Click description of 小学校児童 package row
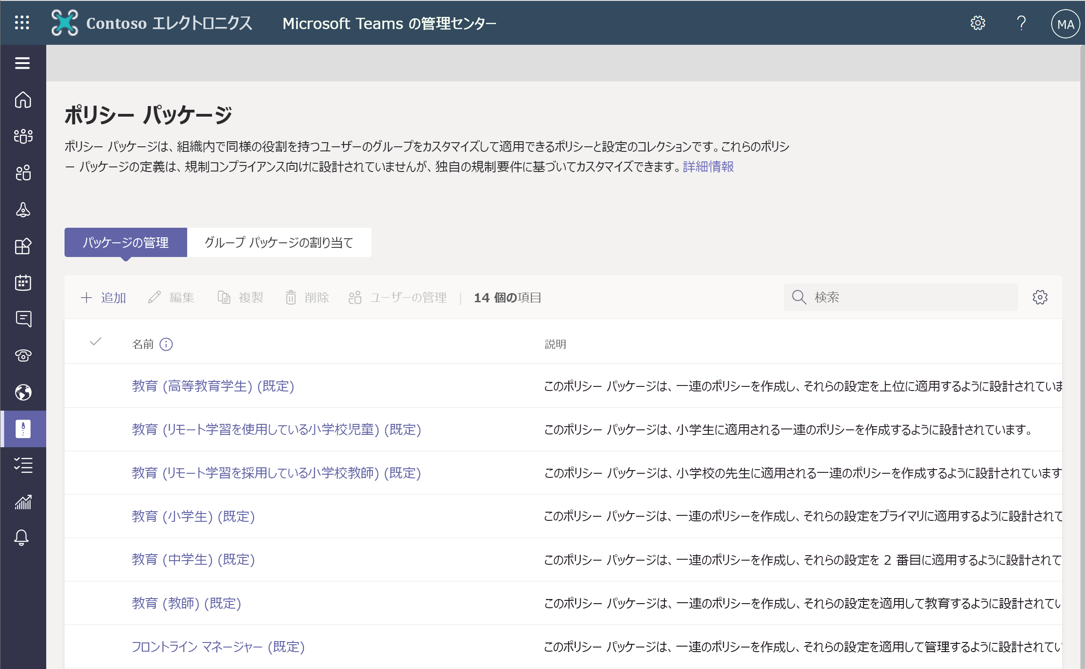Image resolution: width=1085 pixels, height=669 pixels. 787,429
